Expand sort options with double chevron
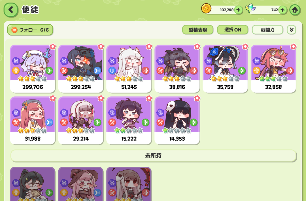Screen dimensions: 306x201 292,30
